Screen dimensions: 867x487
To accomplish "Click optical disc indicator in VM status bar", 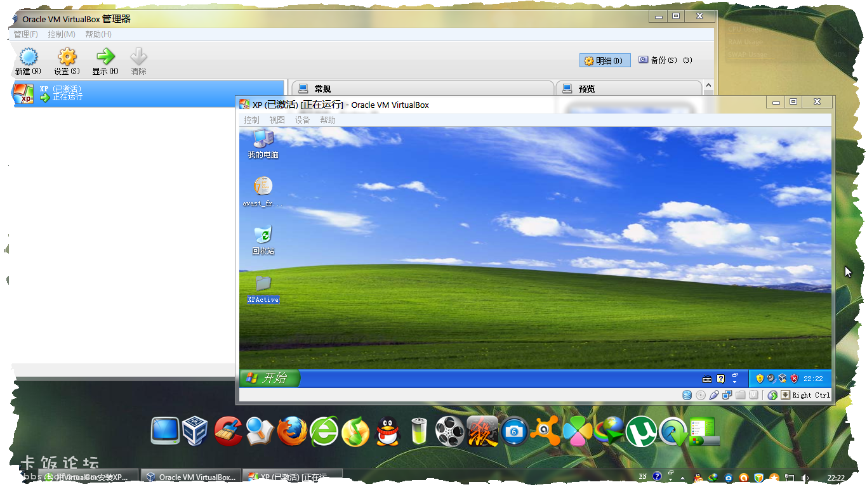I will (701, 395).
